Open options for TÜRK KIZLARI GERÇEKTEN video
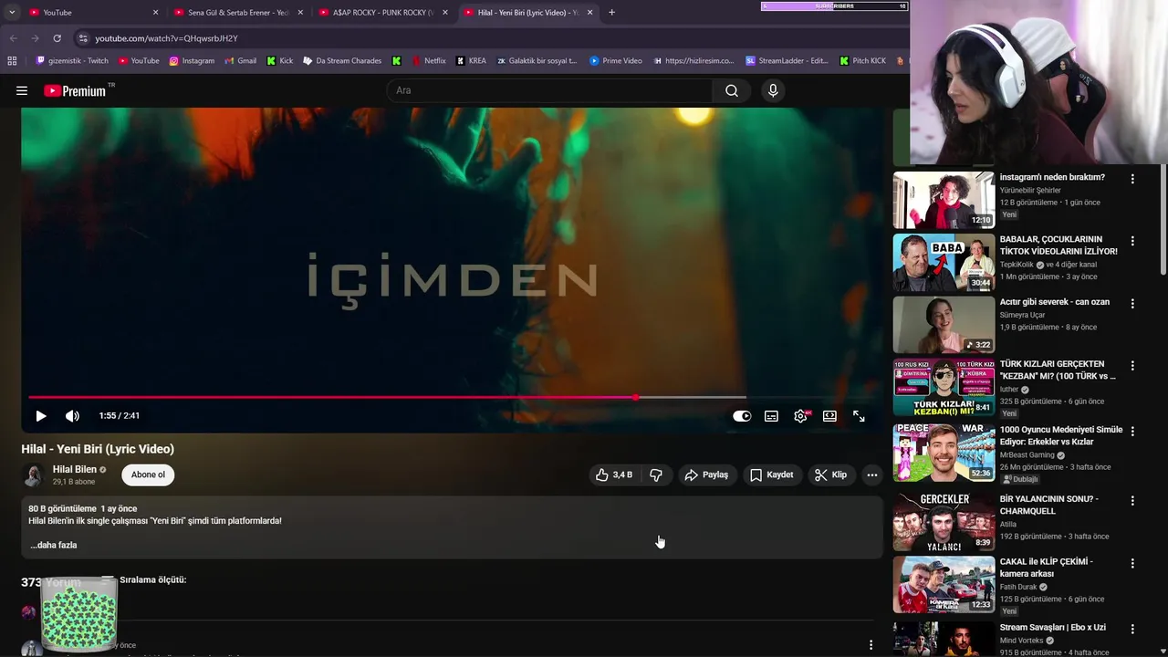This screenshot has width=1168, height=657. [x=1132, y=365]
